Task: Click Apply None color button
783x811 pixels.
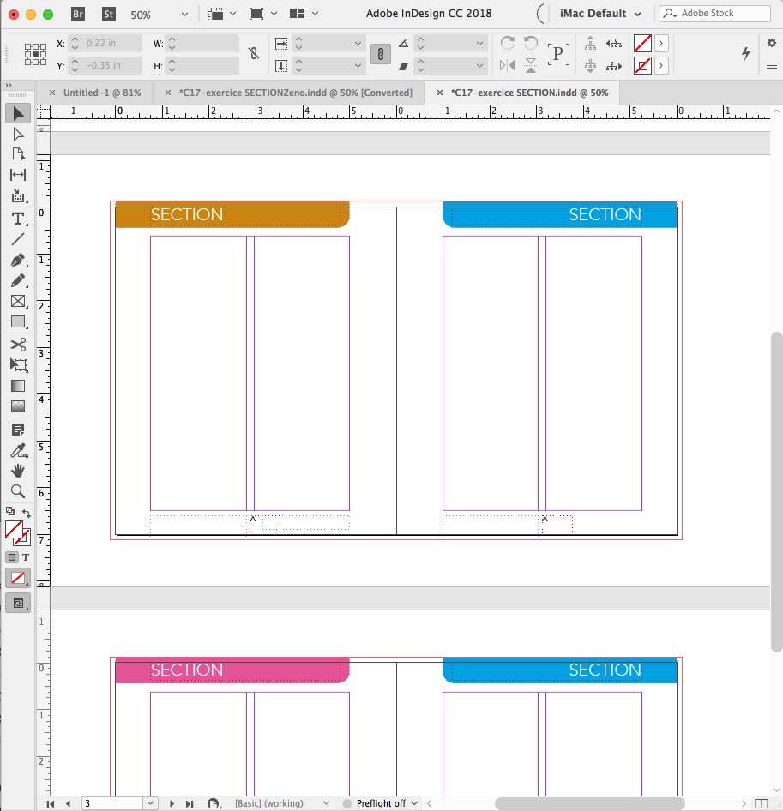Action: pyautogui.click(x=18, y=578)
